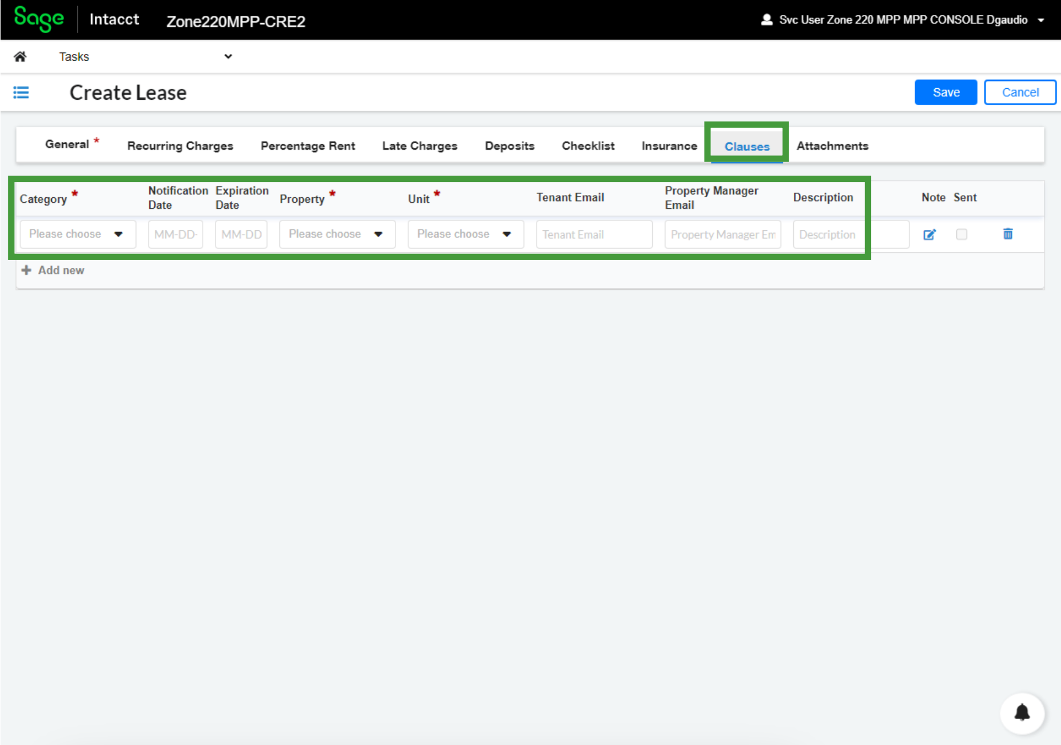Edit the clause note icon
The image size is (1061, 745).
pyautogui.click(x=929, y=234)
